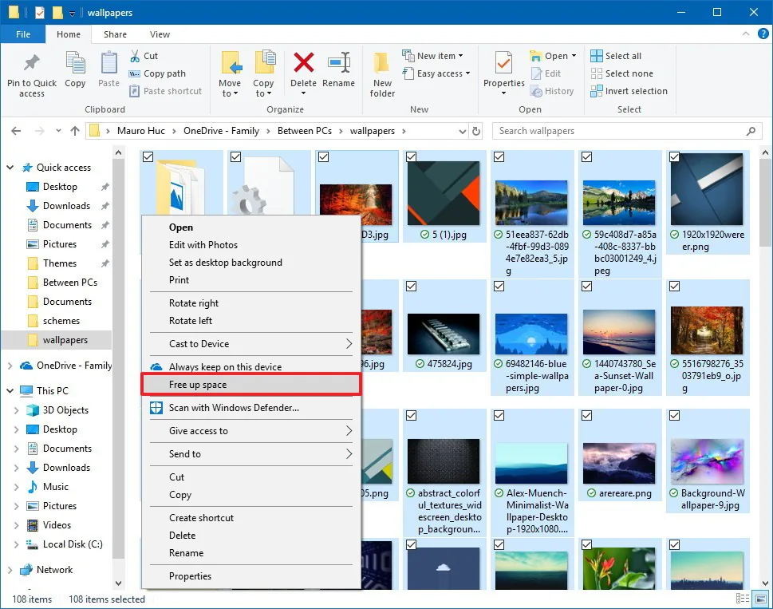The height and width of the screenshot is (609, 773).
Task: Open the Open button dropdown arrow
Action: (x=574, y=56)
